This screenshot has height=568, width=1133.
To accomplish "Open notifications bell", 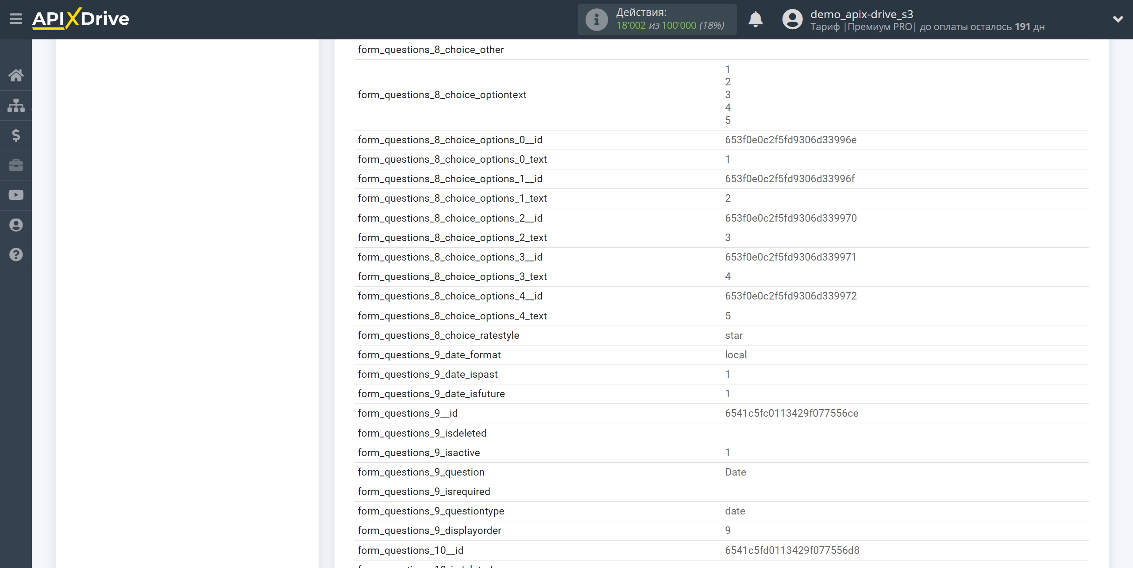I will click(x=755, y=19).
